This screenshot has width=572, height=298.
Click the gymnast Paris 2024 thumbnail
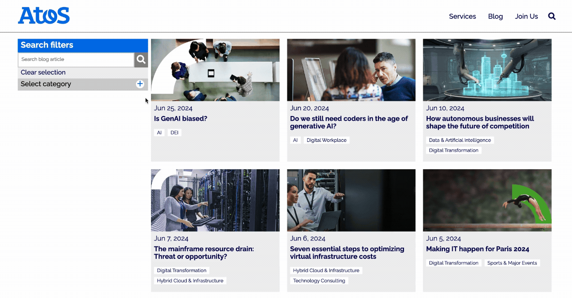[487, 200]
